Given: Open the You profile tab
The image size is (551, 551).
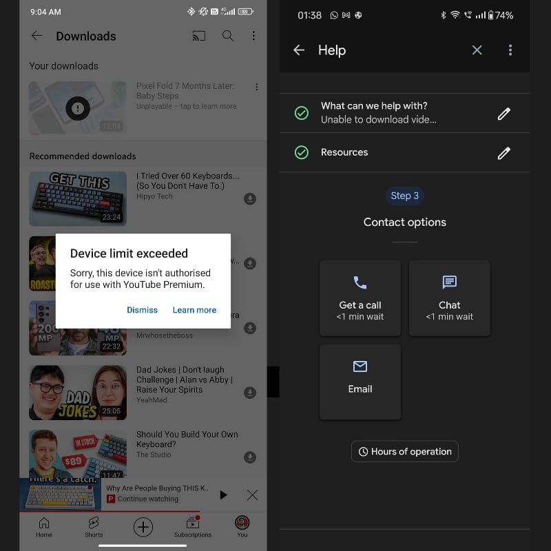Looking at the screenshot, I should tap(242, 527).
